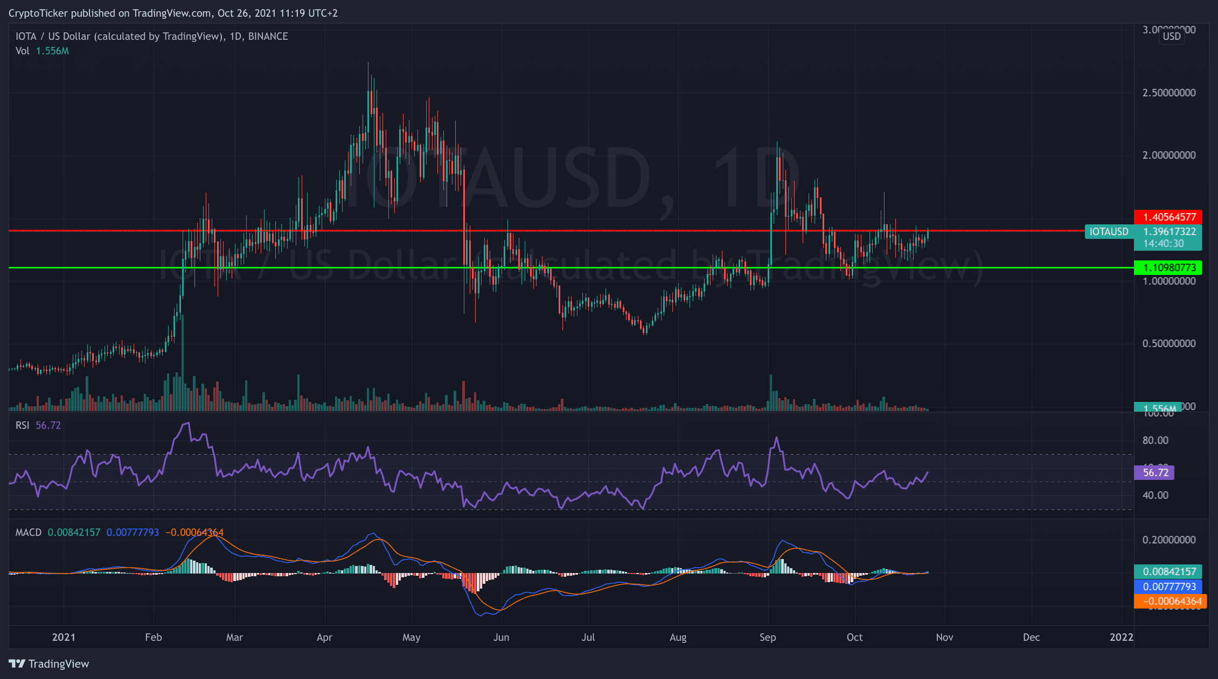
Task: Click the teal 0.00842157 histogram tag
Action: (x=1168, y=571)
